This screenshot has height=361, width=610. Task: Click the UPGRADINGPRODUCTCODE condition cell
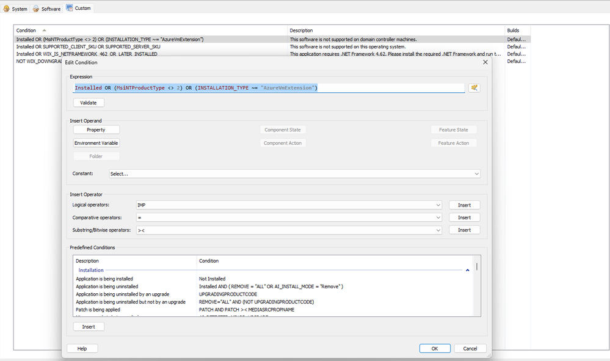(x=228, y=294)
